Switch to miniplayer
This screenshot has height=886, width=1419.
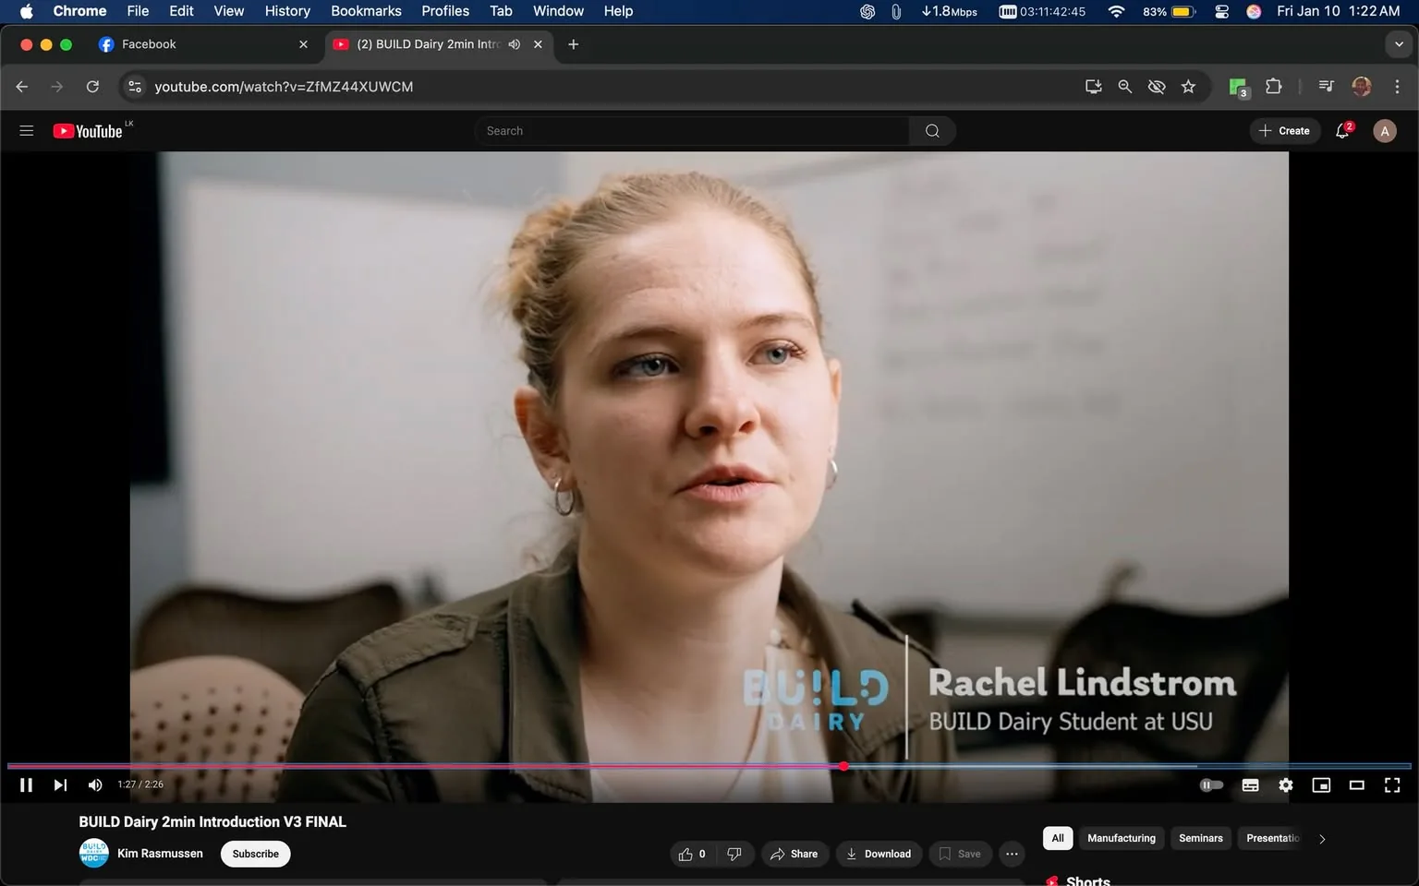tap(1321, 784)
